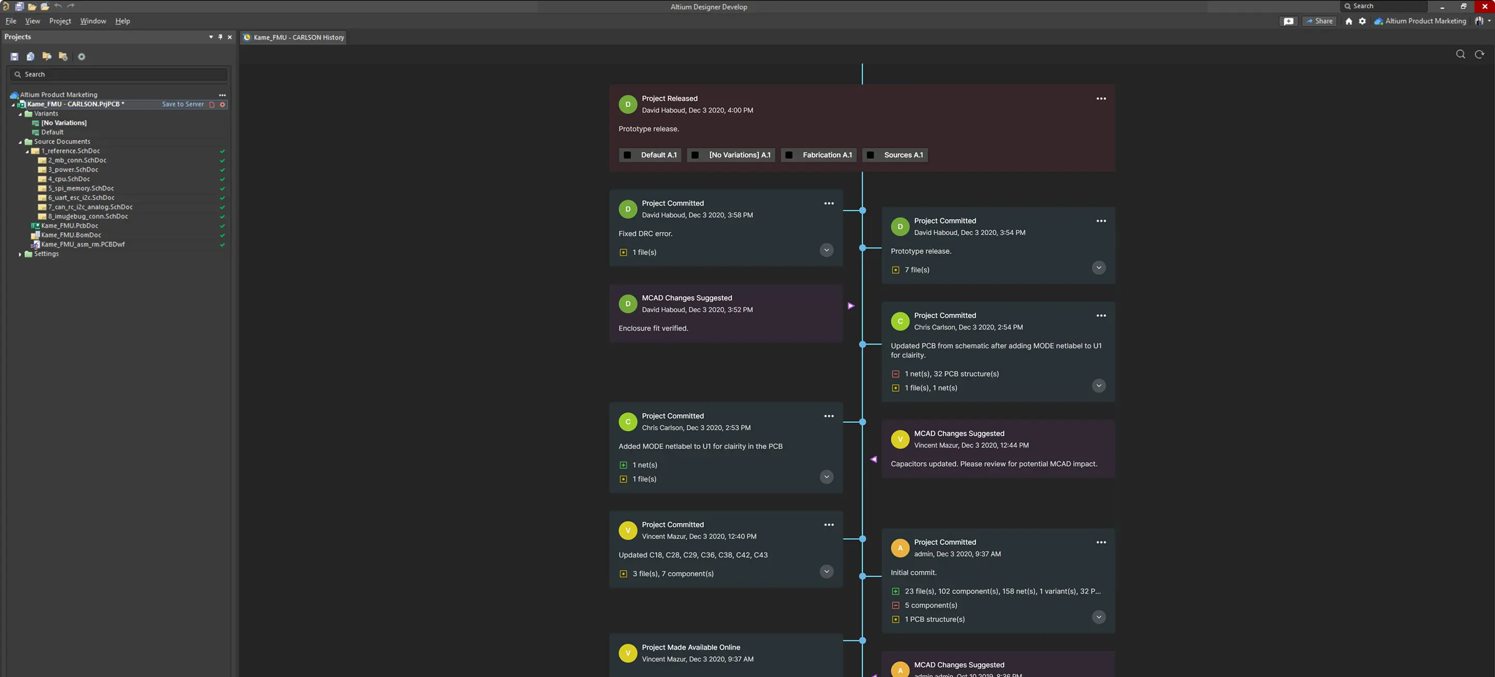Image resolution: width=1495 pixels, height=677 pixels.
Task: Open the Project Released card ellipsis menu
Action: pyautogui.click(x=1100, y=99)
